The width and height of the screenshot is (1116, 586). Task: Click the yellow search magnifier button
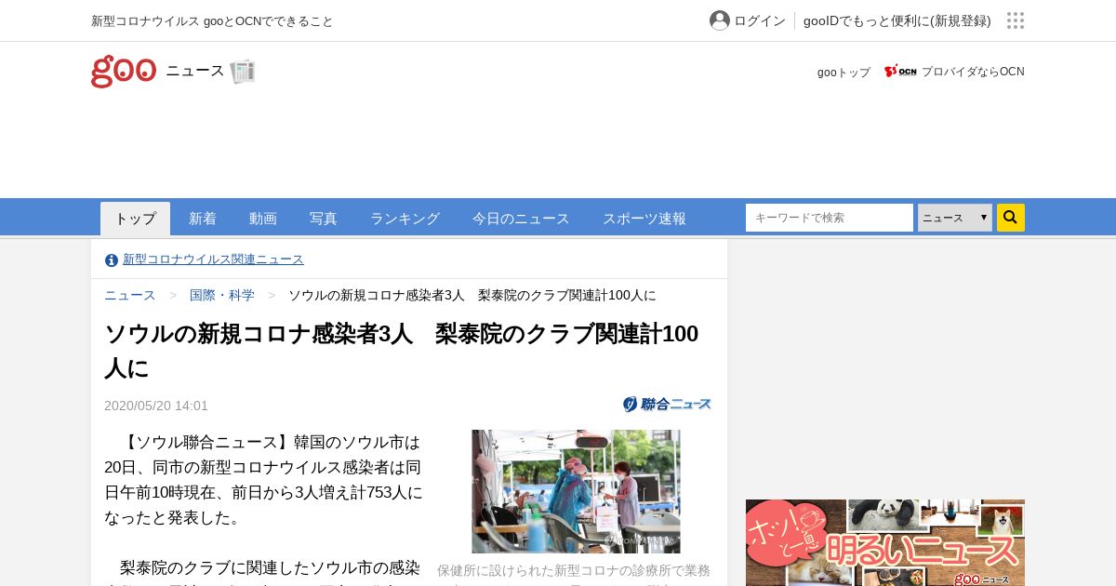click(x=1011, y=218)
